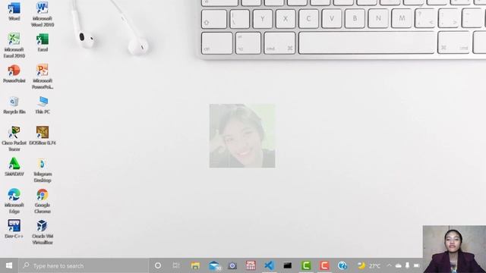486x273 pixels.
Task: Open the Word desktop shortcut
Action: (14, 11)
